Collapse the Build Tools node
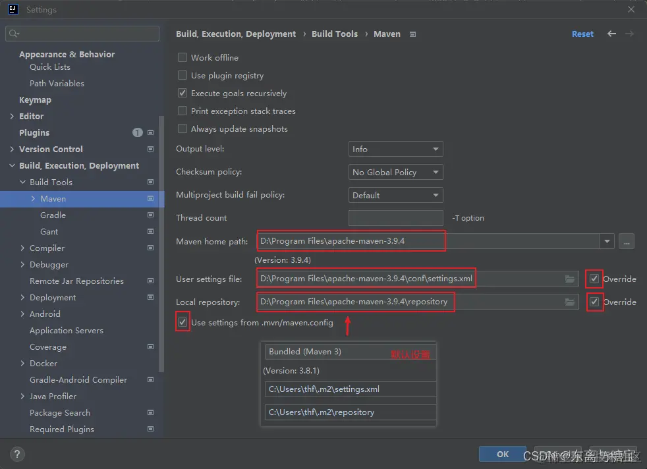The image size is (647, 469). [x=22, y=182]
